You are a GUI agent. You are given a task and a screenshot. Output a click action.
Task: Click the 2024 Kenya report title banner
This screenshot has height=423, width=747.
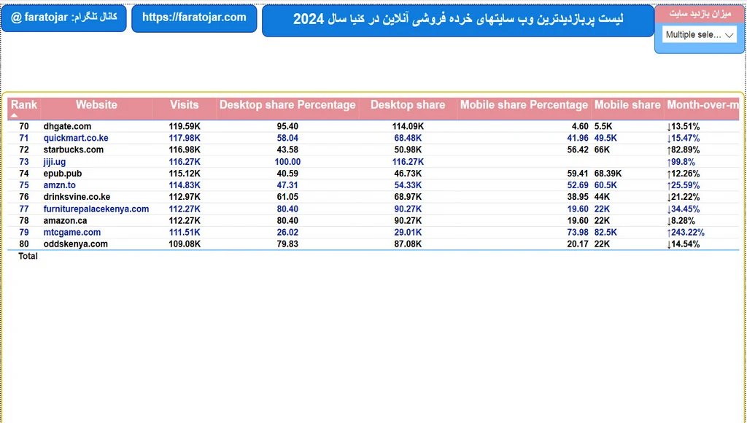[x=458, y=20]
